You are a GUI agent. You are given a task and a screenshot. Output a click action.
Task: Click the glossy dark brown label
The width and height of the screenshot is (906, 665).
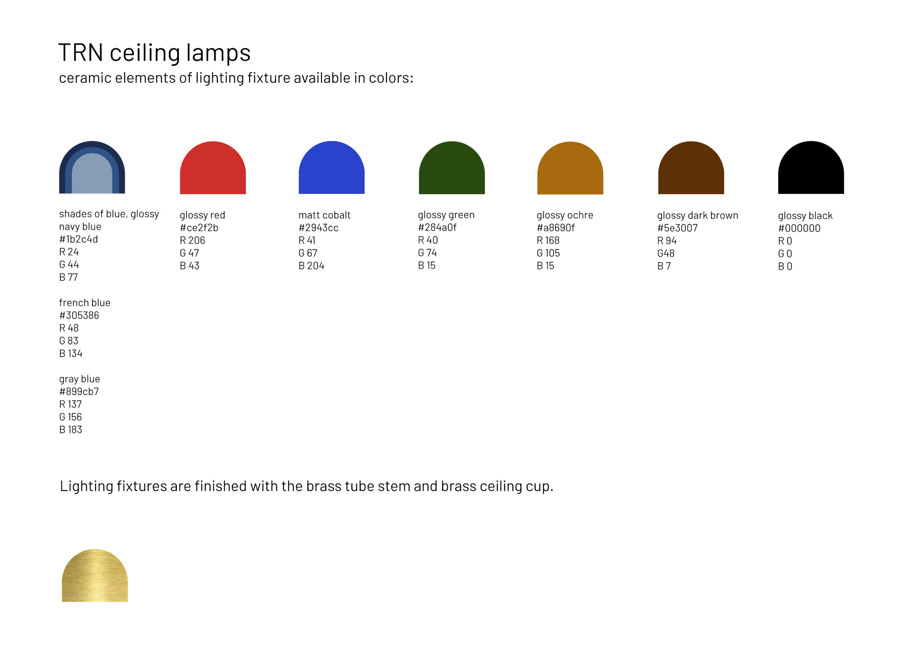698,215
